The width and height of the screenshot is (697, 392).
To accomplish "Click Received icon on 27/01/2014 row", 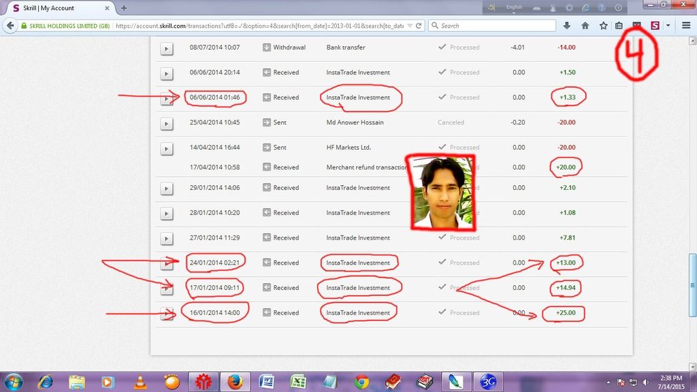I will click(267, 238).
